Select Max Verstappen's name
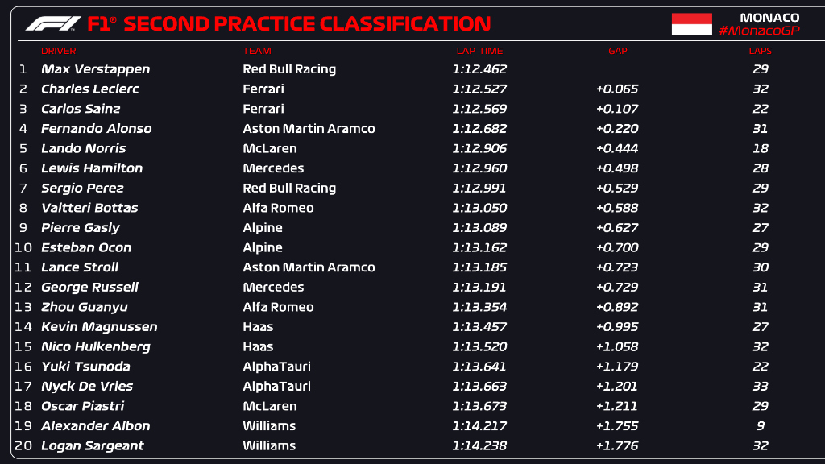Screen dimensions: 825x464 pos(95,69)
